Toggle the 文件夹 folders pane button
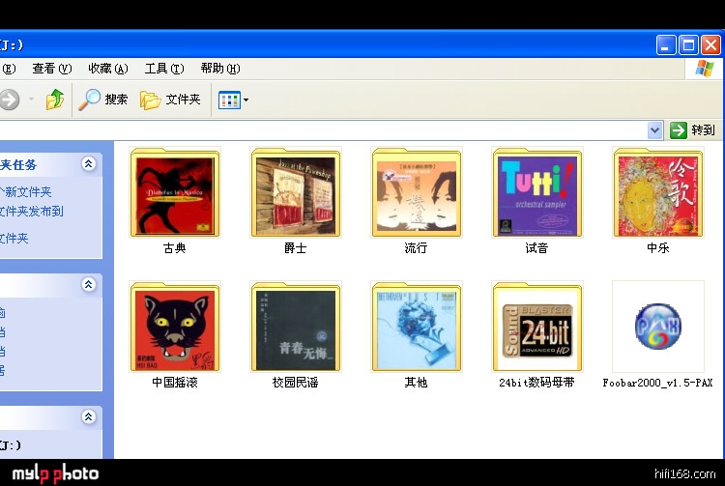725x486 pixels. (170, 100)
